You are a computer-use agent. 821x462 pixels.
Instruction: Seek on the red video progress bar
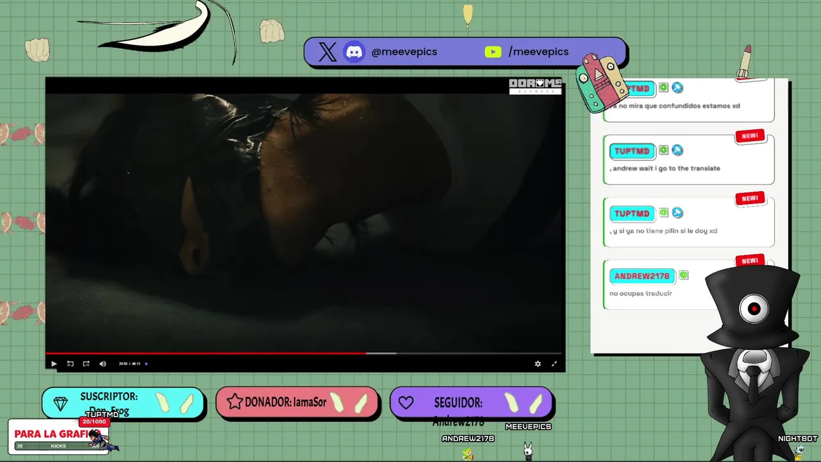303,353
